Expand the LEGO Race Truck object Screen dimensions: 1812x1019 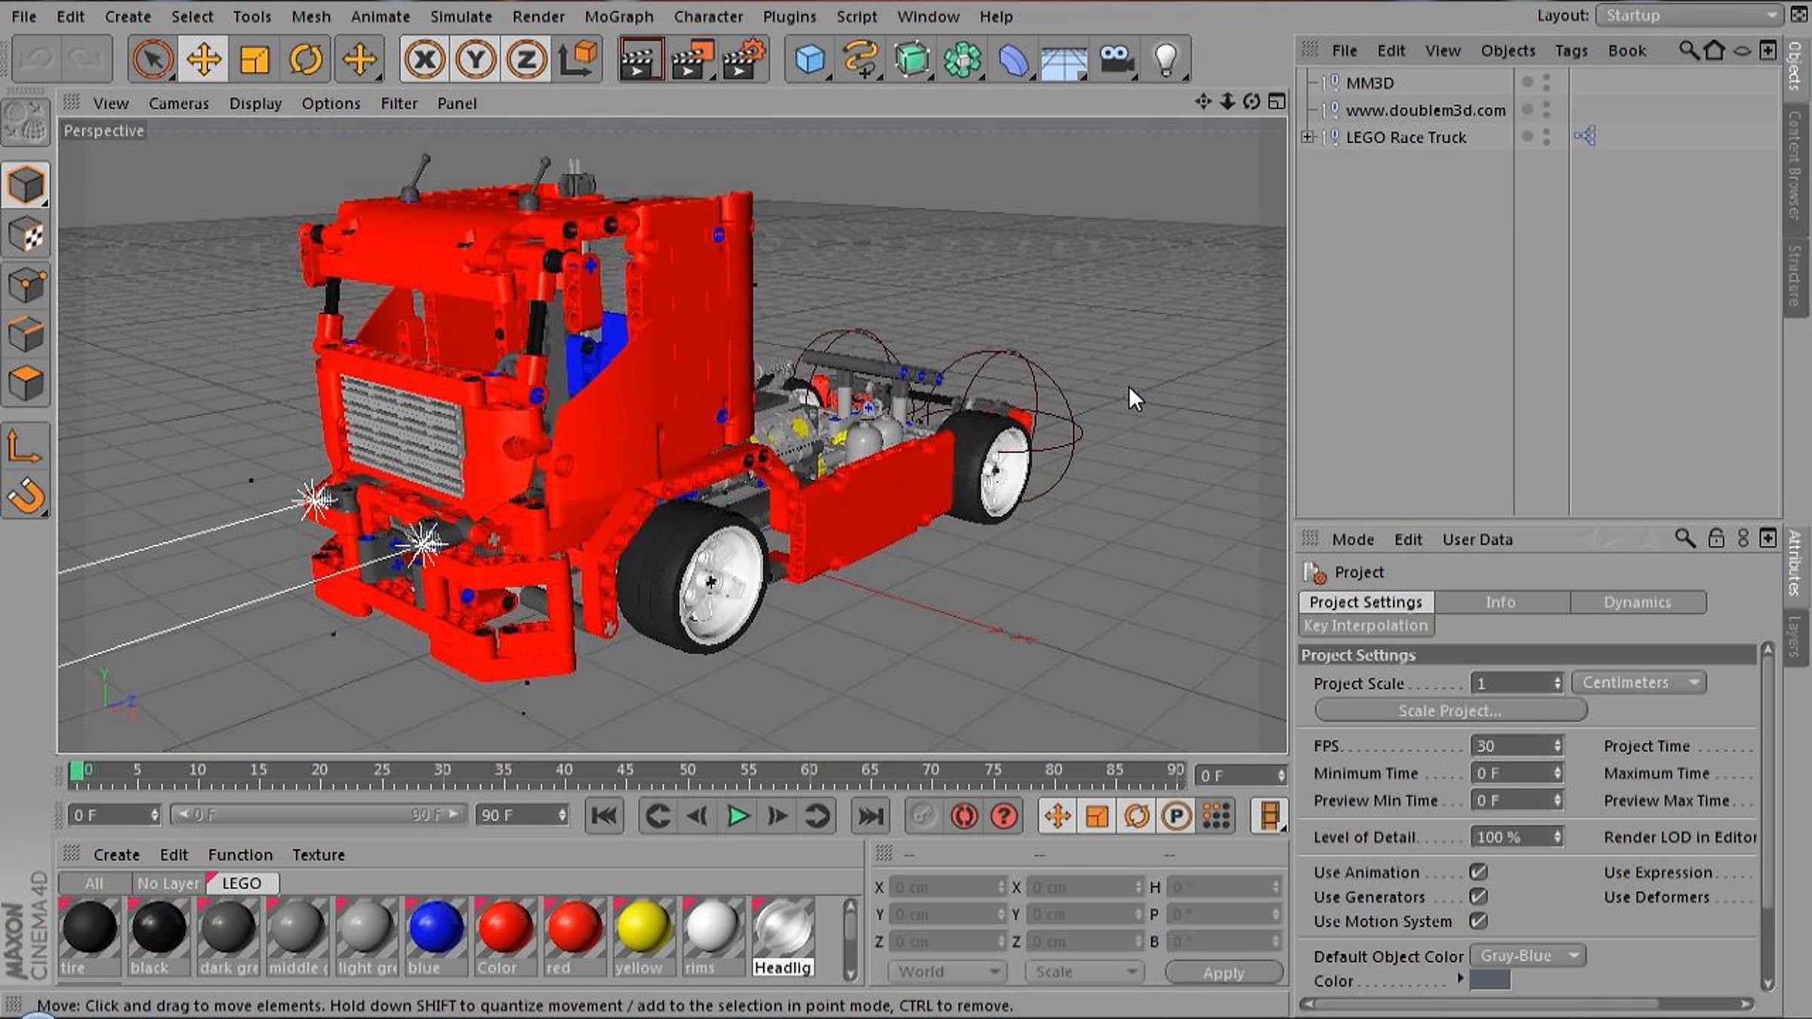click(x=1308, y=137)
